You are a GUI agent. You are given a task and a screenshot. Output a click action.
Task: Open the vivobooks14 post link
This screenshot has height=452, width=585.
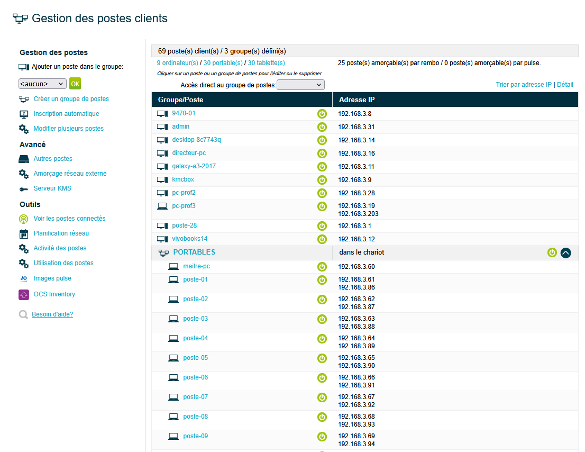[189, 239]
